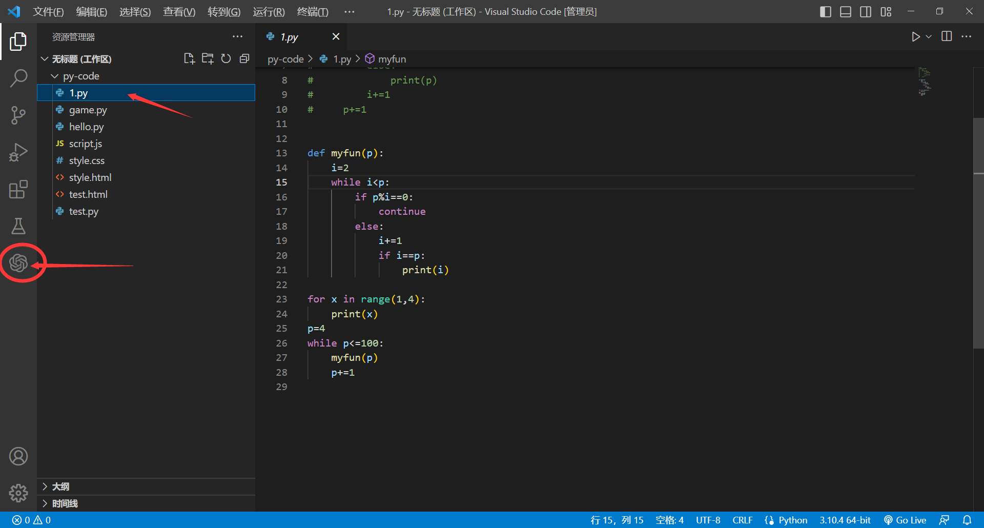This screenshot has width=984, height=528.
Task: Collapse the py-code folder
Action: pos(55,76)
